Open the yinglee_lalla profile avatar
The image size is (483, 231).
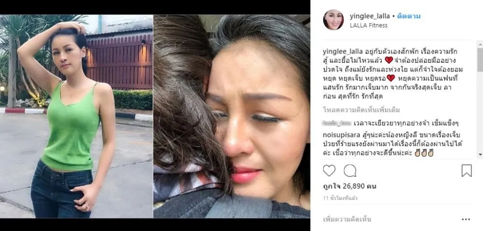(333, 20)
